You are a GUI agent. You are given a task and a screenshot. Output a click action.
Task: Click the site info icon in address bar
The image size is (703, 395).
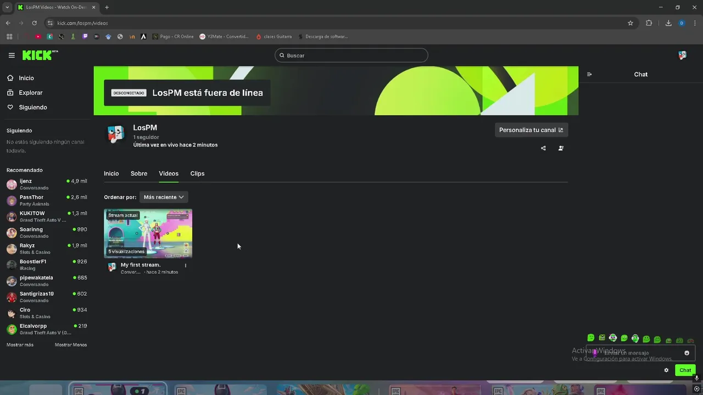click(50, 23)
